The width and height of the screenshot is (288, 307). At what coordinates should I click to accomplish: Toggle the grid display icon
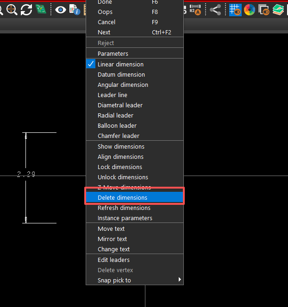click(235, 9)
